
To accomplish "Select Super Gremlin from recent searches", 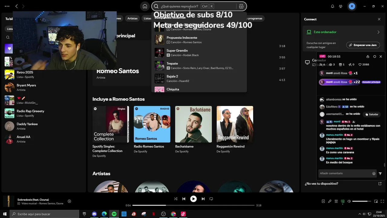I will click(199, 53).
